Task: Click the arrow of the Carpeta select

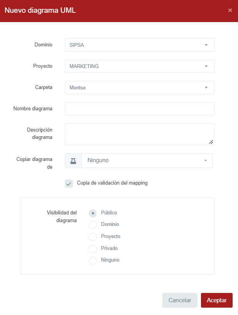Action: tap(206, 87)
